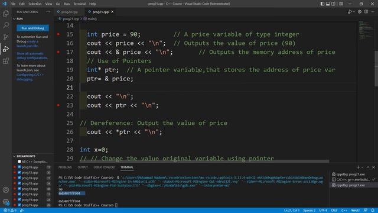Toggle secondary side bar layout icon
The height and width of the screenshot is (213, 378).
[x=333, y=4]
